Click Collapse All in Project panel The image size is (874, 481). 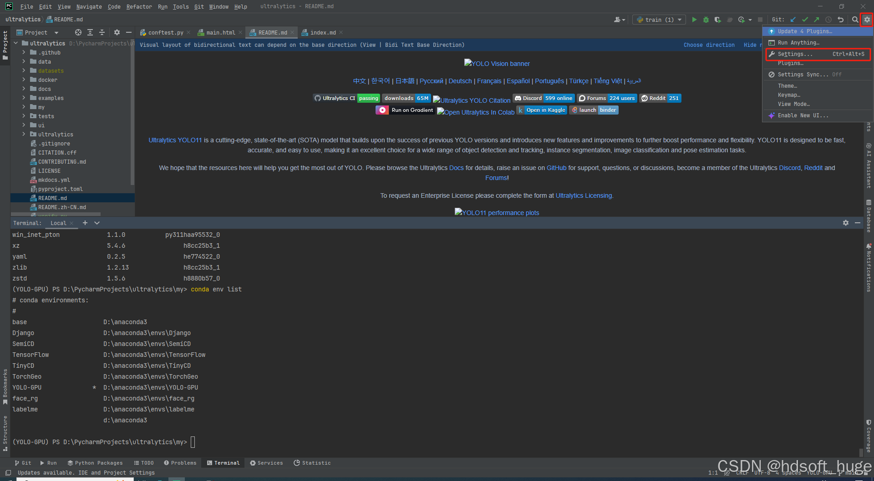pyautogui.click(x=102, y=32)
